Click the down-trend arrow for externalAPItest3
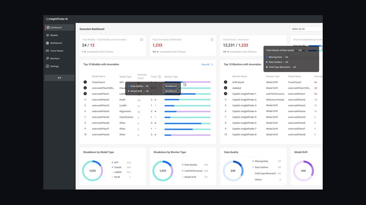 pos(155,105)
